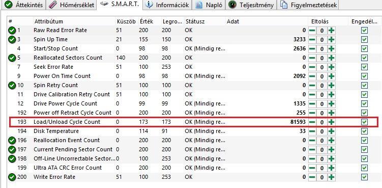This screenshot has height=188, width=382.
Task: Switch to the Napló tab
Action: click(209, 5)
